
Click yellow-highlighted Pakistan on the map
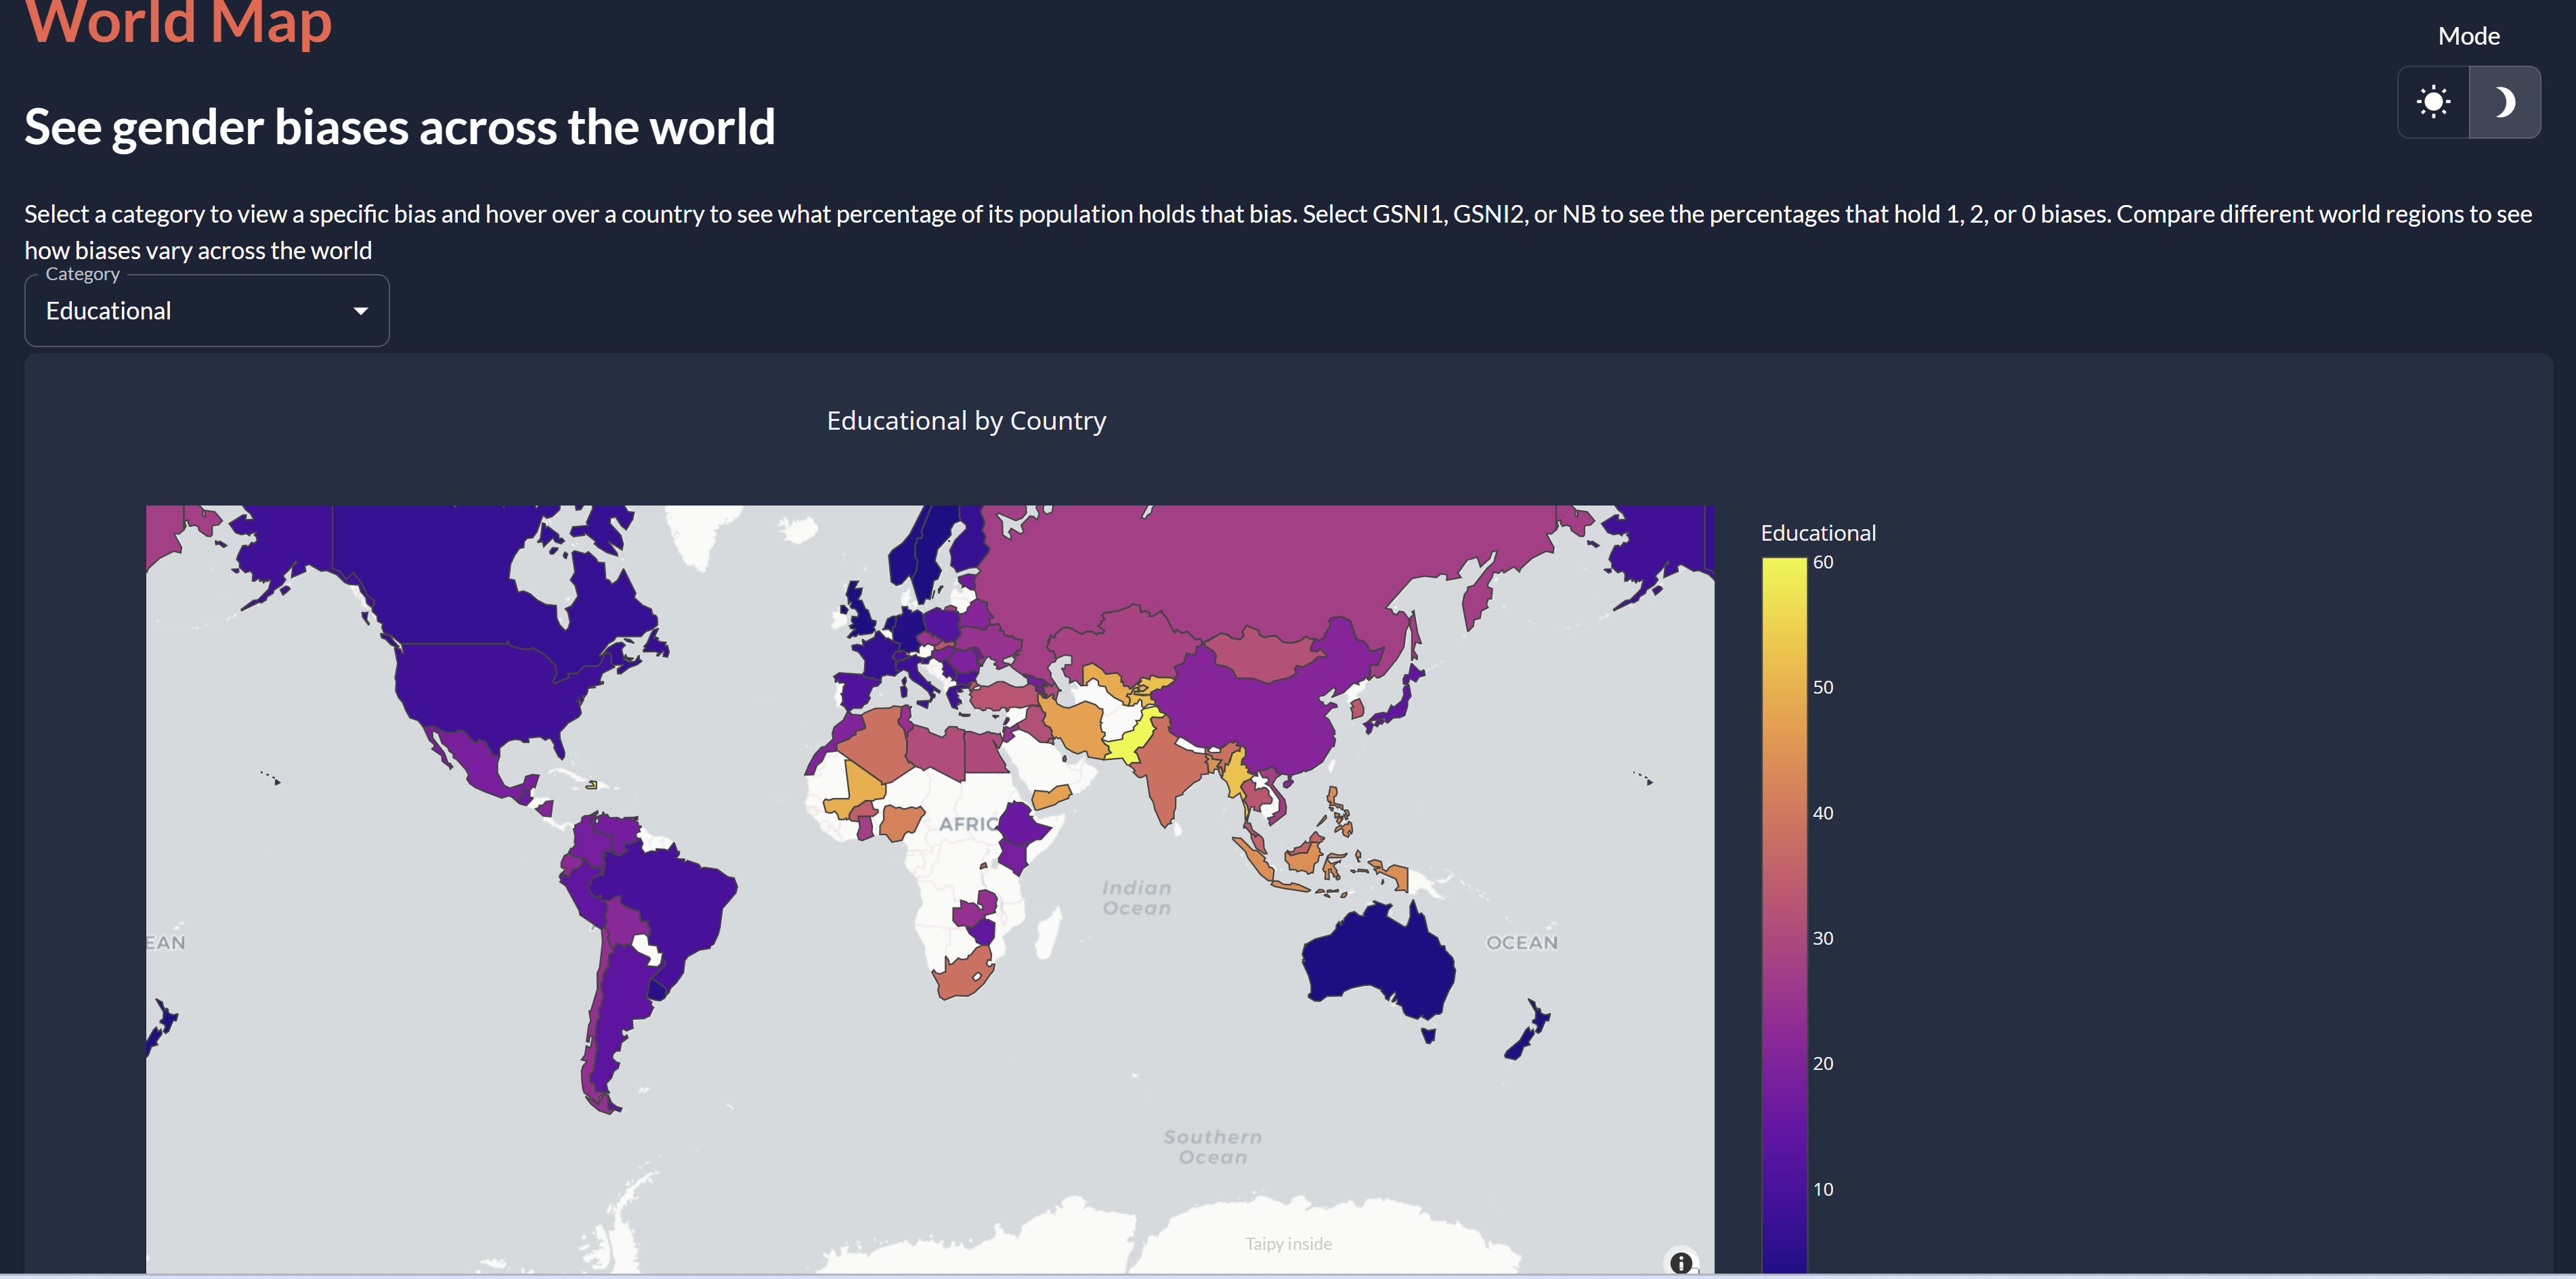point(1133,742)
